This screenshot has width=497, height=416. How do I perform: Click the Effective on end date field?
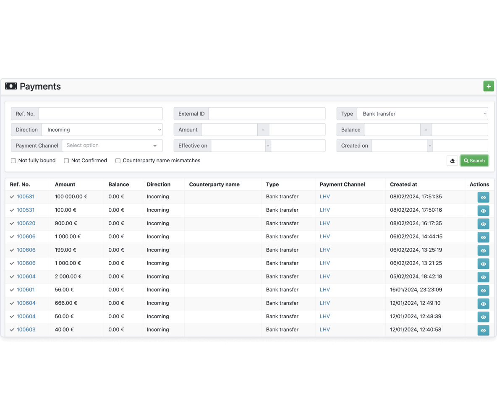point(298,146)
